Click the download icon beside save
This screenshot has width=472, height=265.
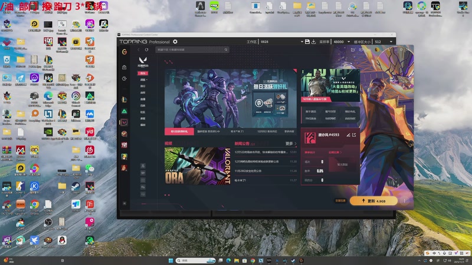tap(314, 42)
